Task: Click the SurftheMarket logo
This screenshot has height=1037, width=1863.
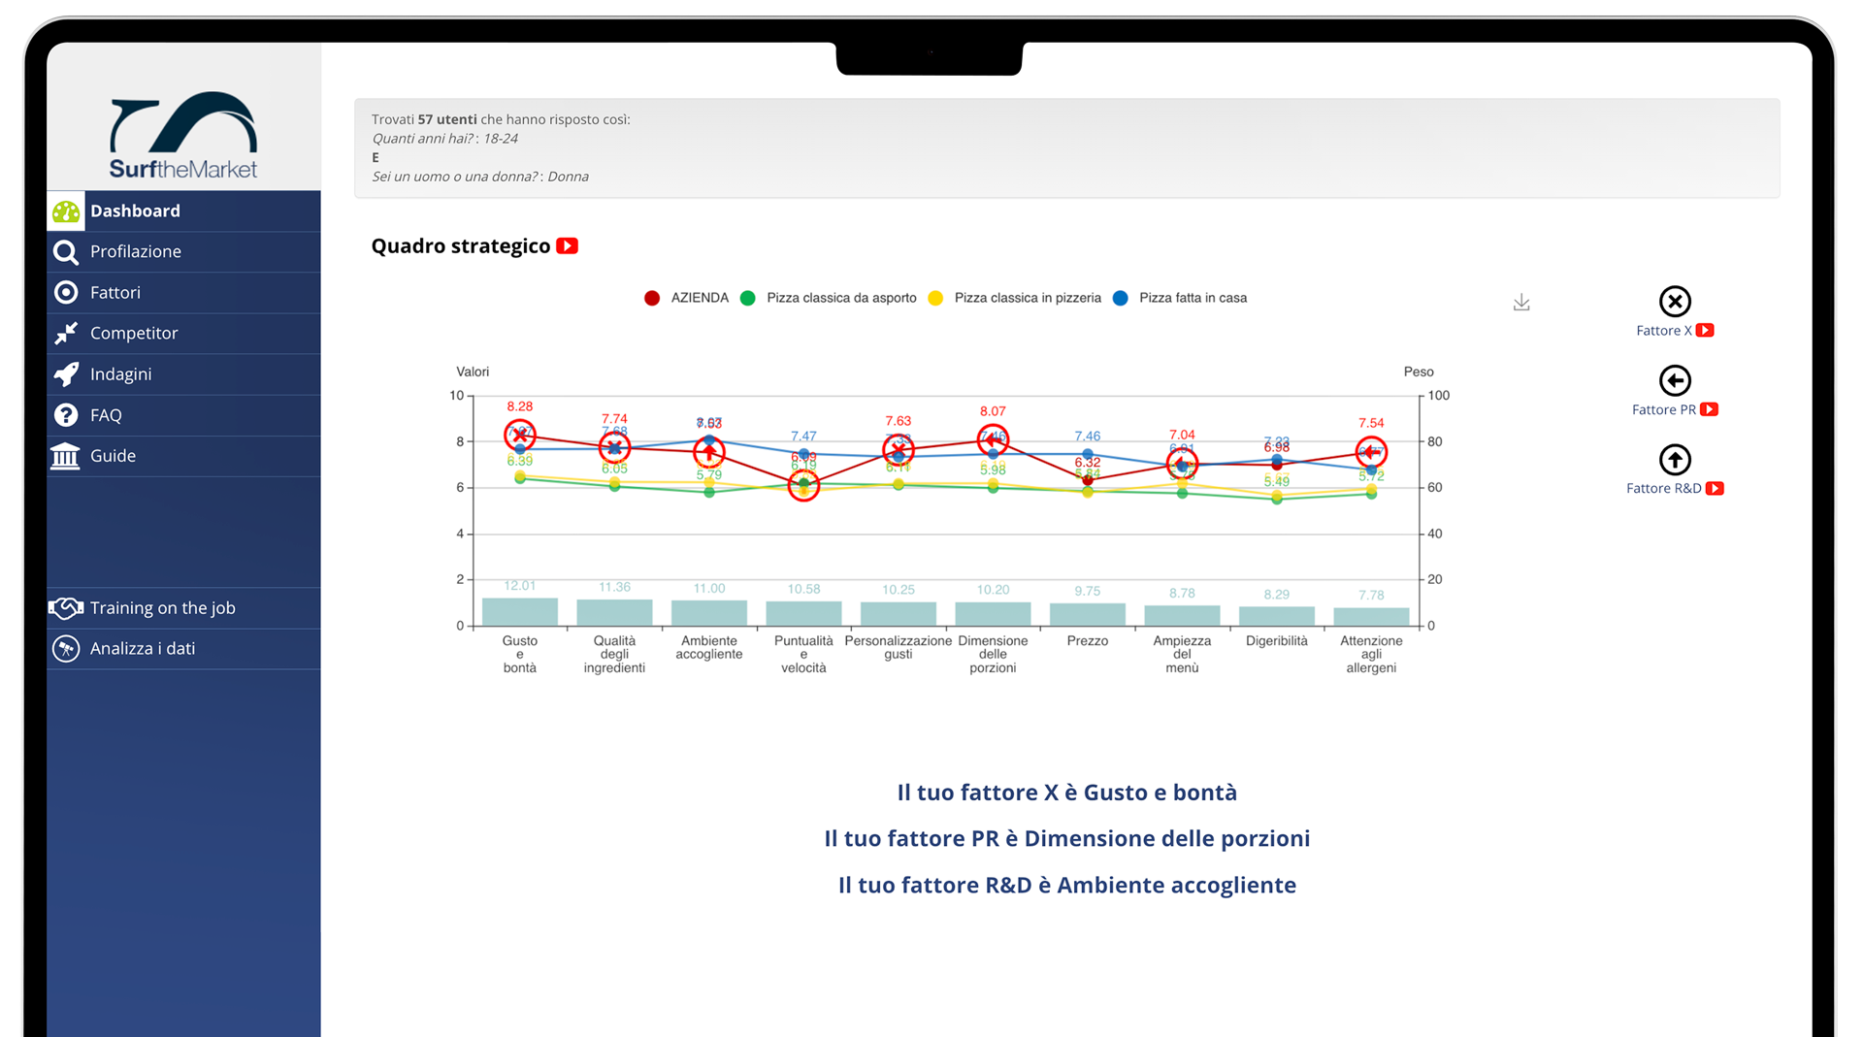Action: (183, 136)
